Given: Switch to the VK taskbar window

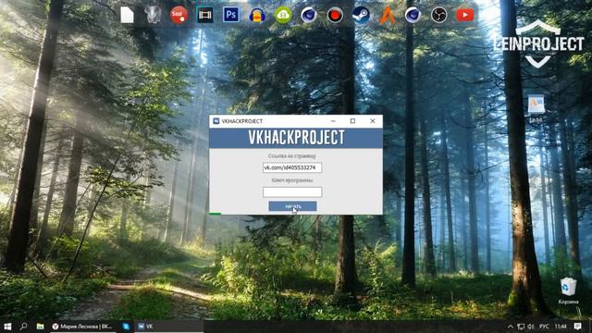Looking at the screenshot, I should coord(169,327).
